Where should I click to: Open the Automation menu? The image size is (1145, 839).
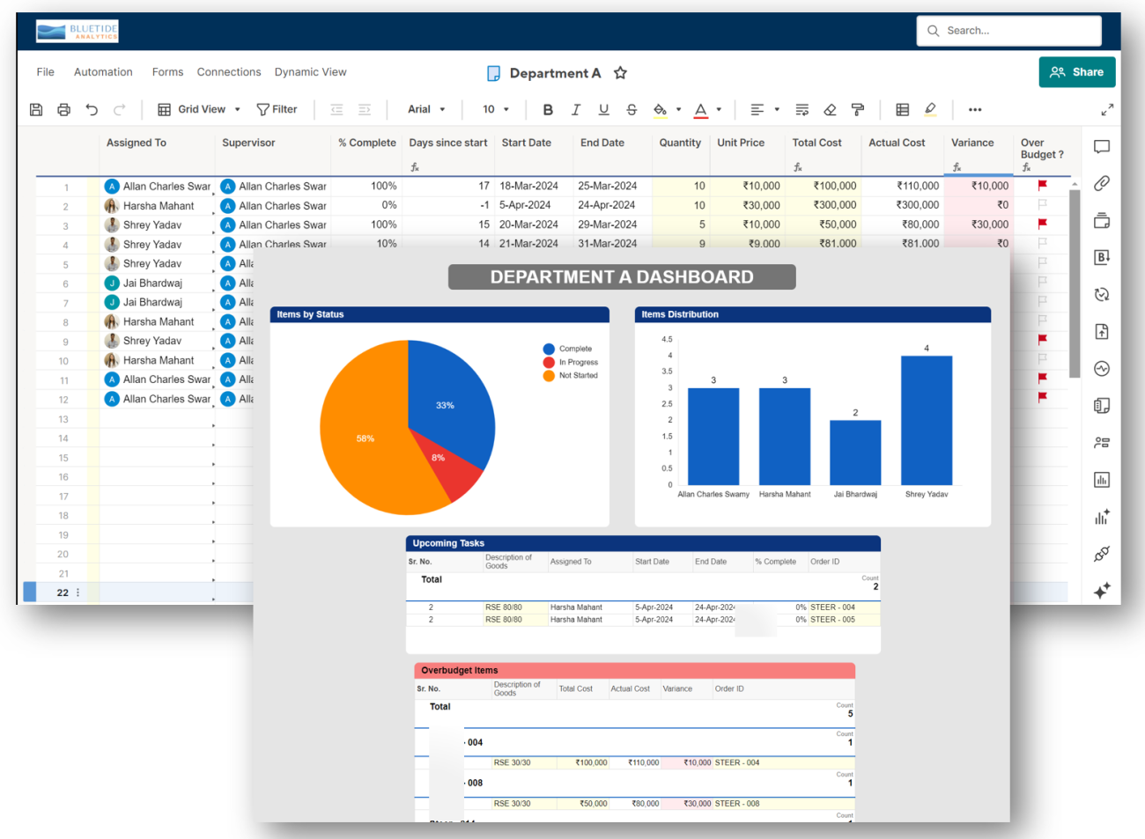pos(103,71)
